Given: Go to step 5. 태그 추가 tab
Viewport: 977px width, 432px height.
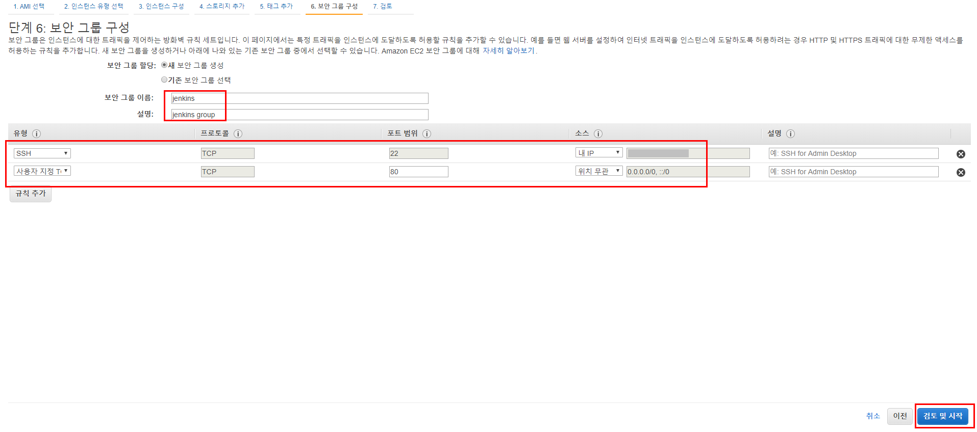Looking at the screenshot, I should [x=277, y=6].
